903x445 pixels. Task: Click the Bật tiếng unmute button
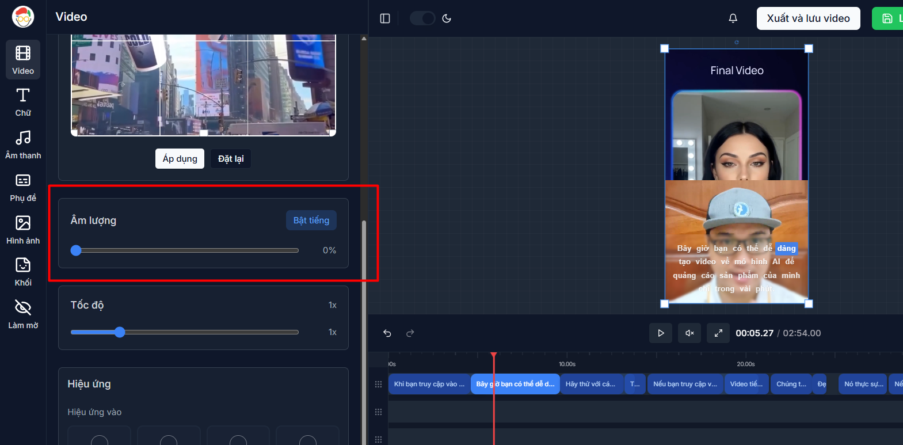[311, 220]
